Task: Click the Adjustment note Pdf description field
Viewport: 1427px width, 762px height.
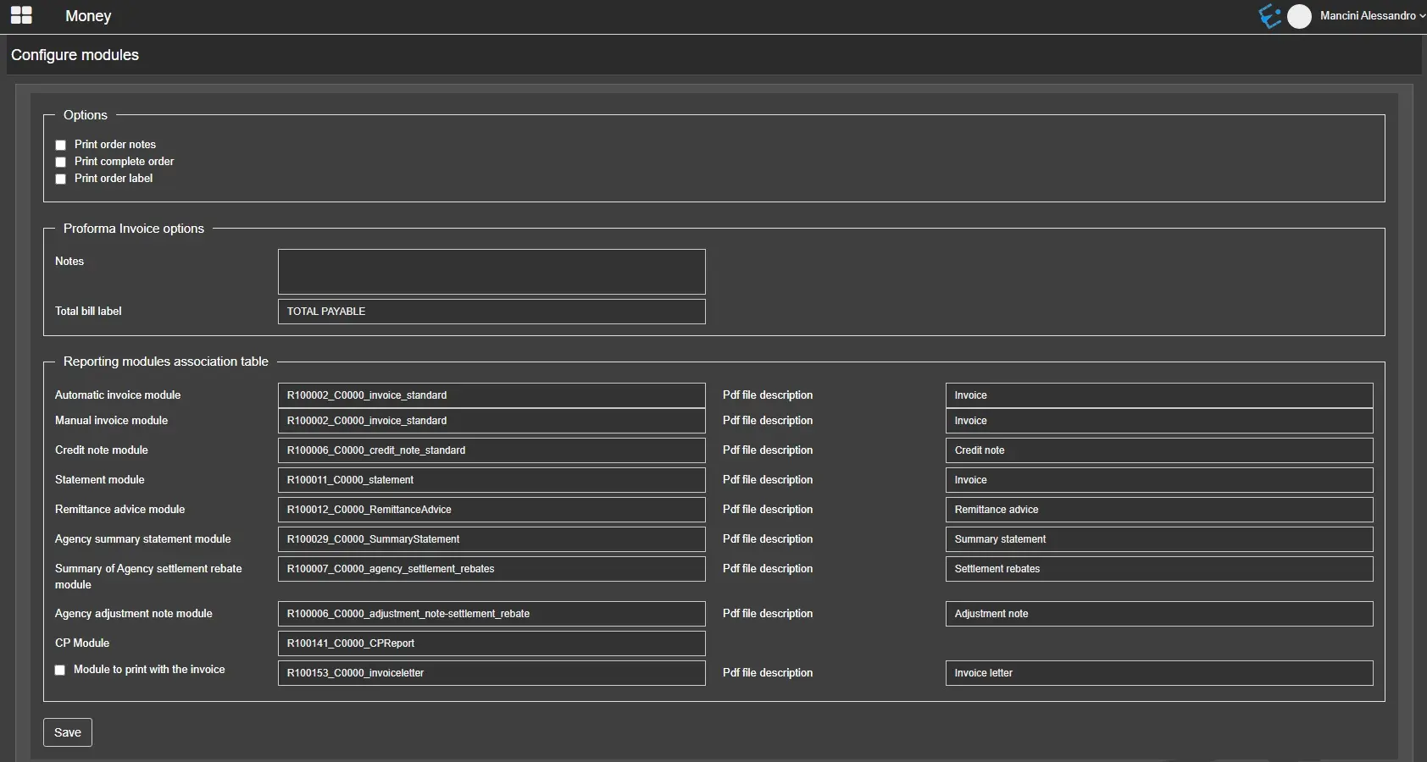Action: click(1158, 614)
